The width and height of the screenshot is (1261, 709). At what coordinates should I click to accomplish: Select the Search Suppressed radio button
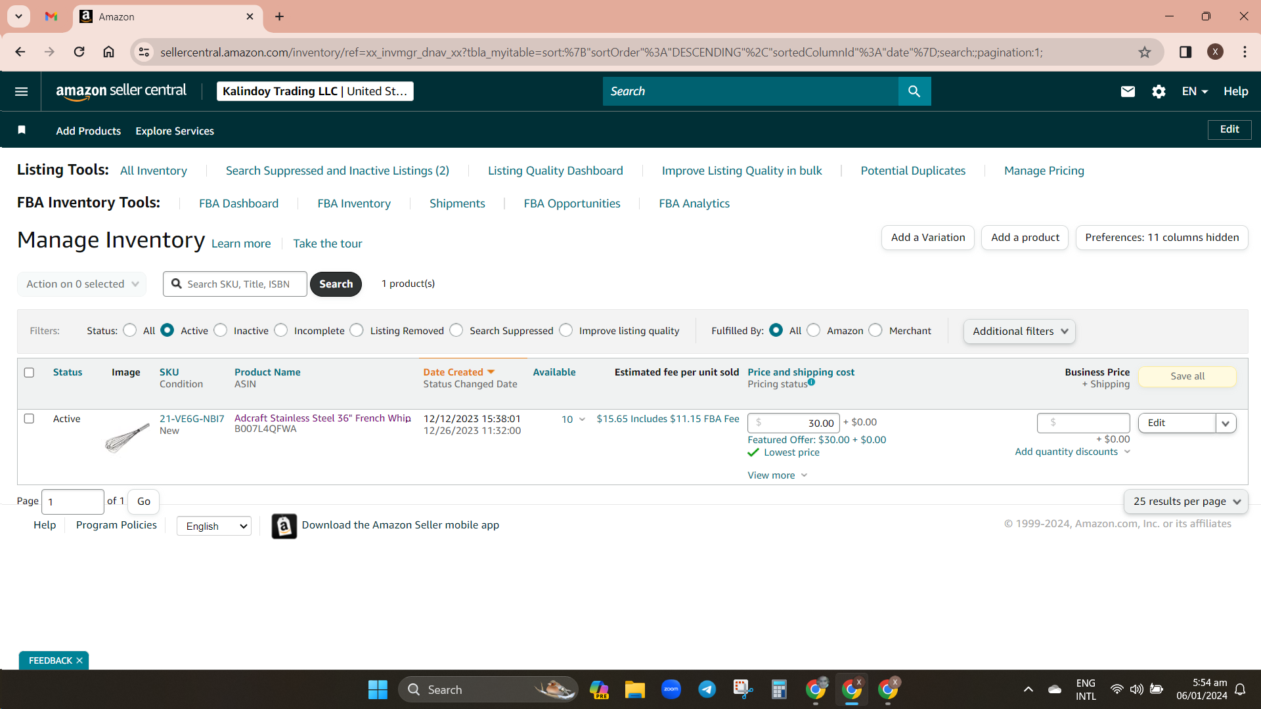click(456, 330)
